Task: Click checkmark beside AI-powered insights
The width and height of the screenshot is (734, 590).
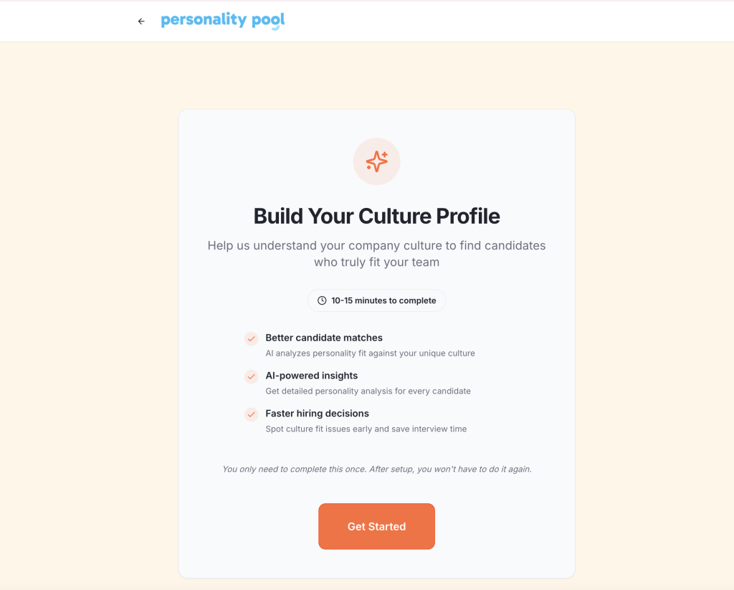Action: click(x=251, y=376)
